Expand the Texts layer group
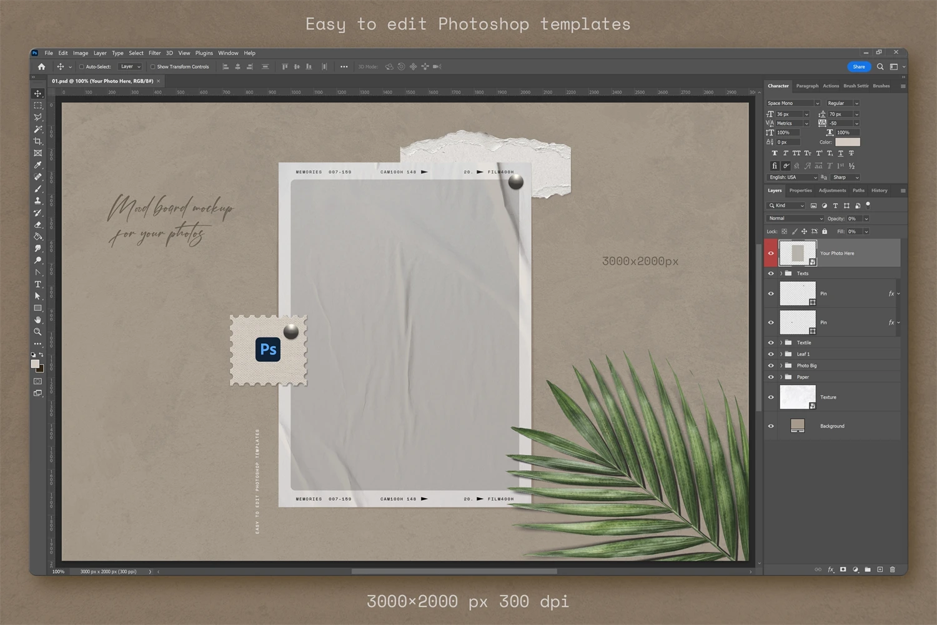Screen dimensions: 937x625 click(x=781, y=274)
